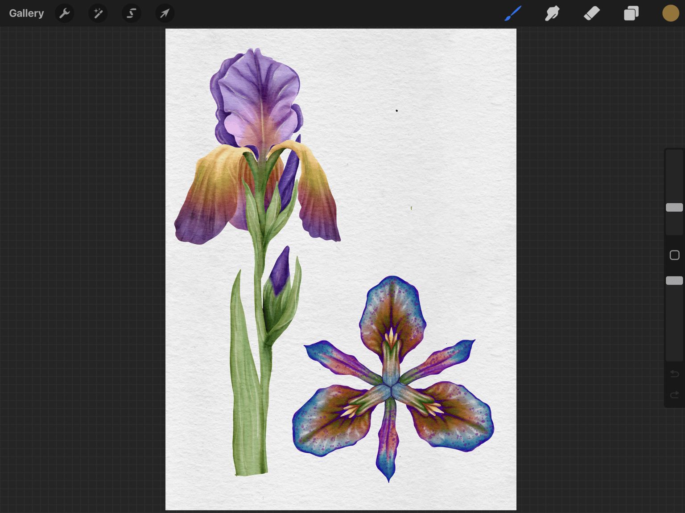Tap the blue spotted iris top-view painting
Viewport: 685px width, 513px height.
point(392,379)
